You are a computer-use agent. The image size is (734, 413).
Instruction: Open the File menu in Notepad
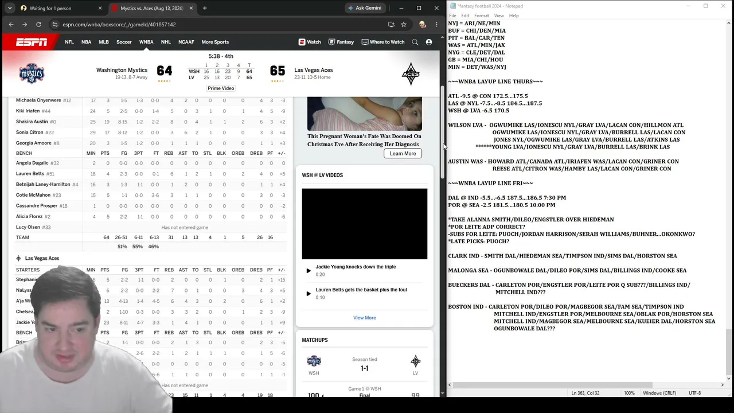tap(453, 15)
